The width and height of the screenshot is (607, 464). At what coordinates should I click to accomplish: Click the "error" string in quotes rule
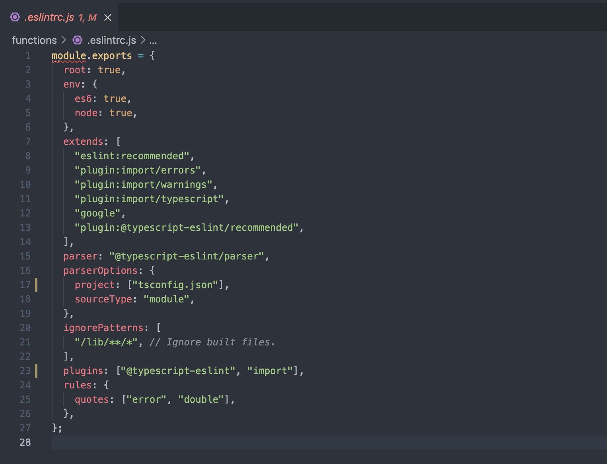click(x=146, y=400)
